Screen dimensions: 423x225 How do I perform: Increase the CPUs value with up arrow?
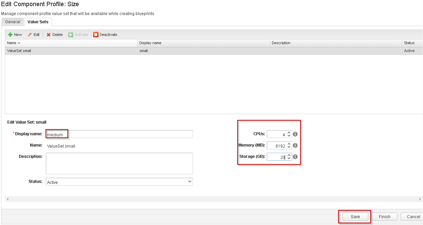coord(289,133)
